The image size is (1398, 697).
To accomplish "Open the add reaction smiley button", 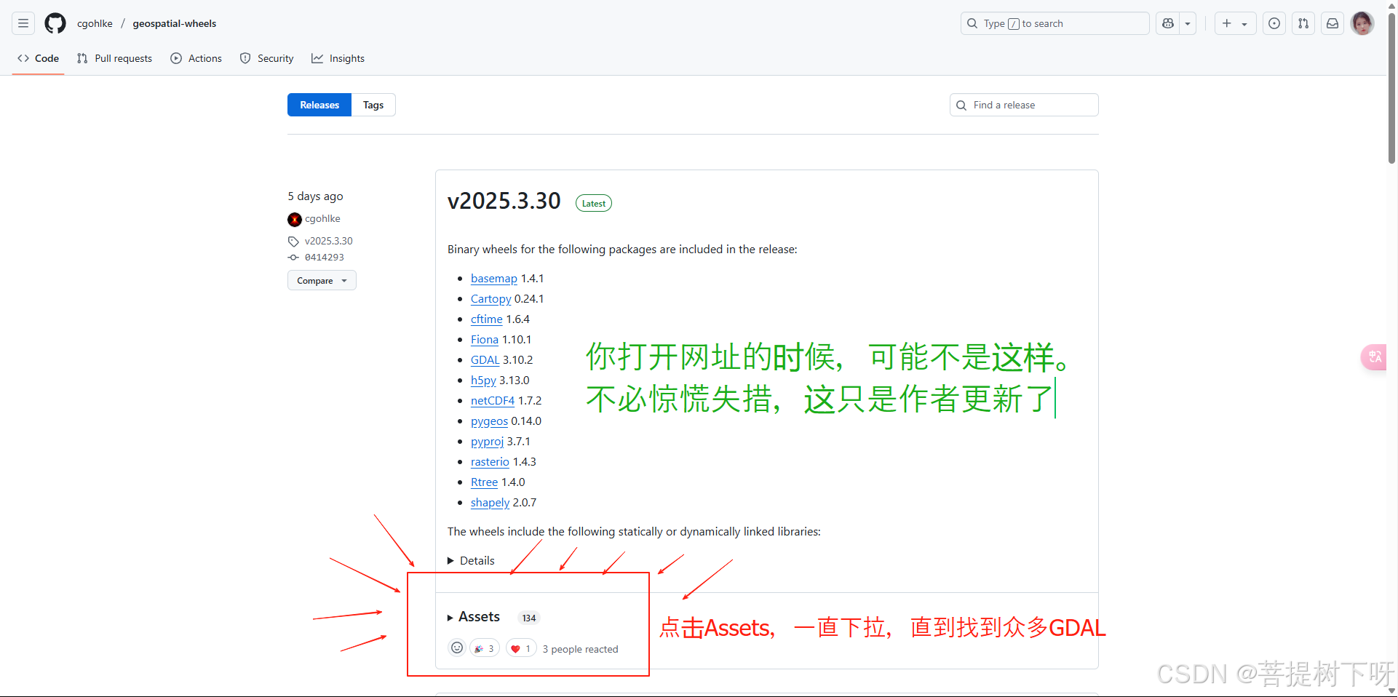I will pyautogui.click(x=457, y=648).
